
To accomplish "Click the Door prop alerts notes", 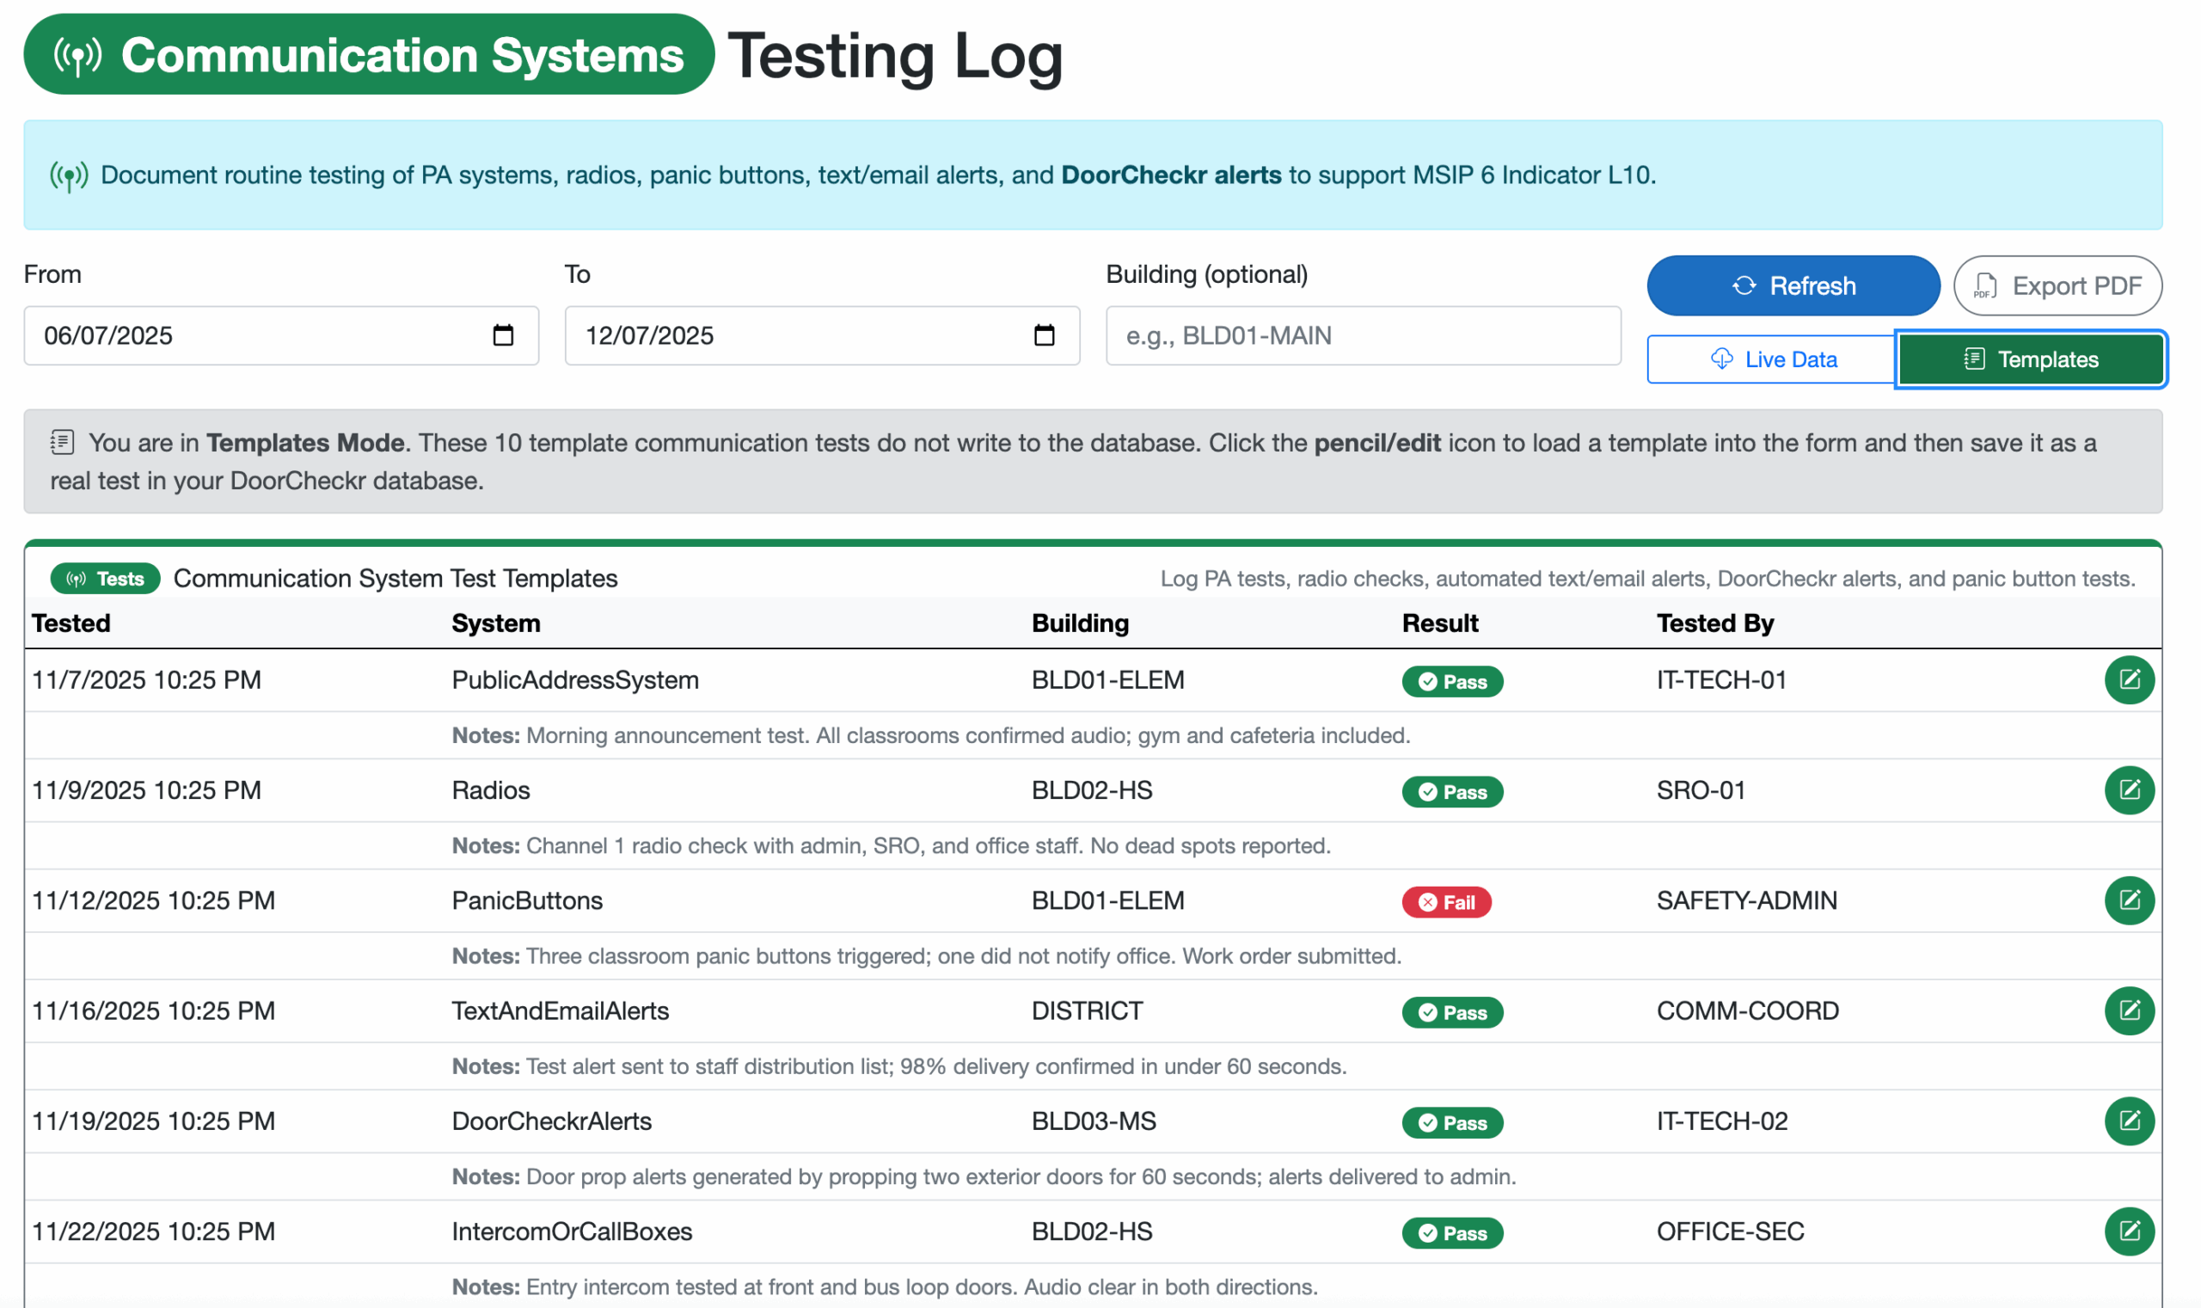I will point(984,1176).
